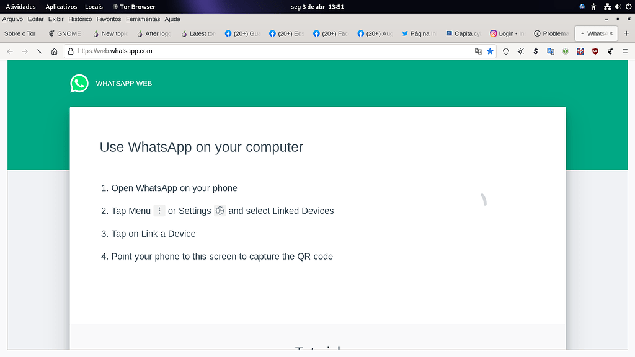Open a new tab with plus button
This screenshot has height=357, width=635.
(626, 33)
